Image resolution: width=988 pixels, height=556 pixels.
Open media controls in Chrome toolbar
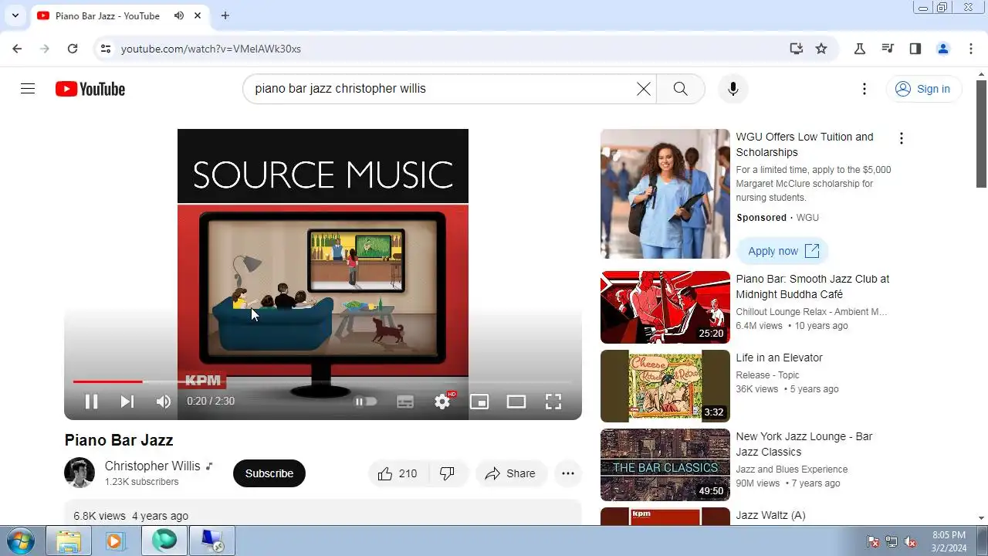coord(888,49)
